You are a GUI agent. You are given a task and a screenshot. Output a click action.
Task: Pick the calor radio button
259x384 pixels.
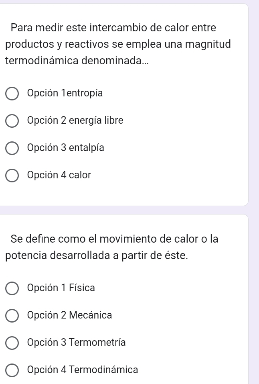click(x=12, y=176)
